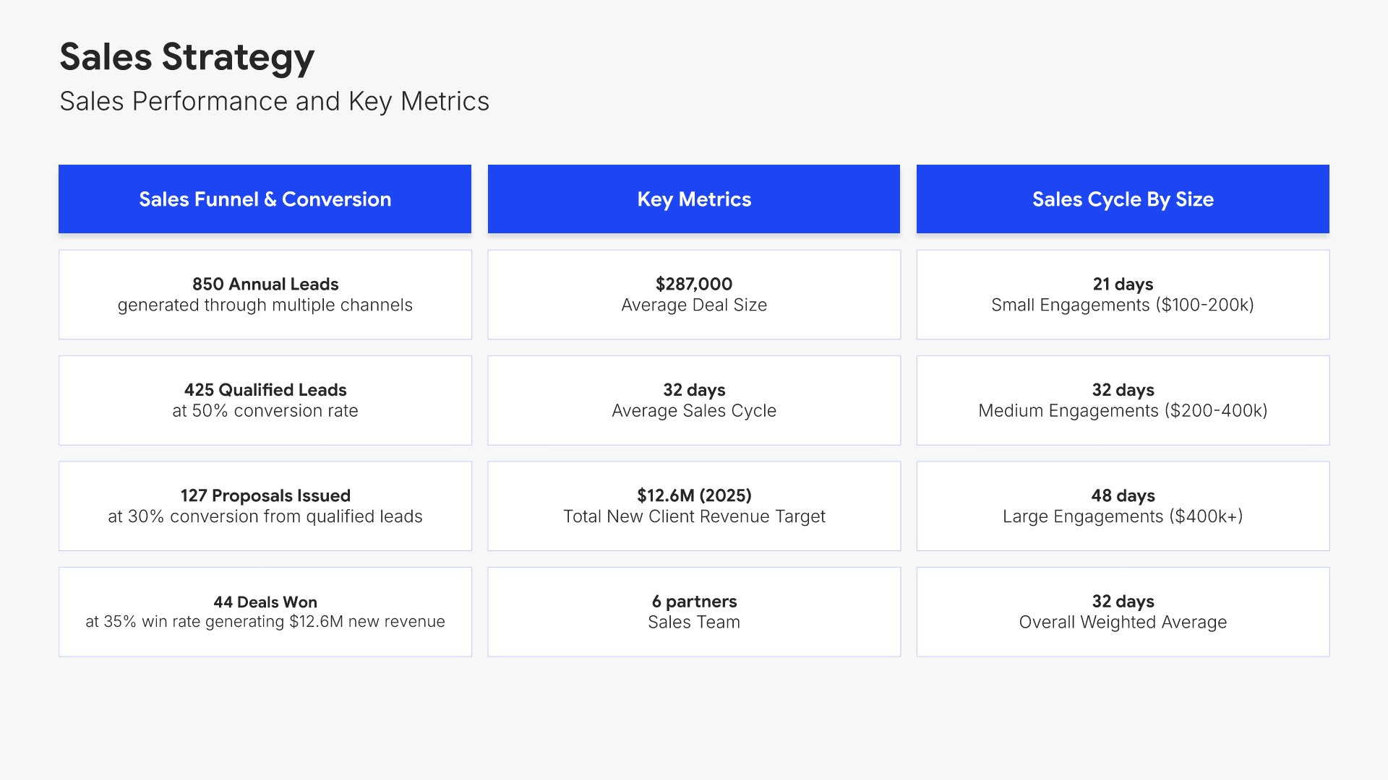Click the Sales Strategy title text
The width and height of the screenshot is (1388, 780).
tap(187, 57)
